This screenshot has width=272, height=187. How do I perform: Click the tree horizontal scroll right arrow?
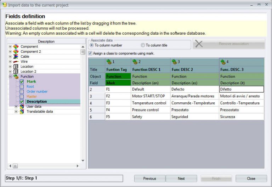(x=78, y=166)
